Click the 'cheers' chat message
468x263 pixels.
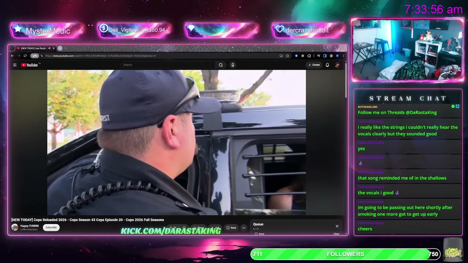[365, 229]
